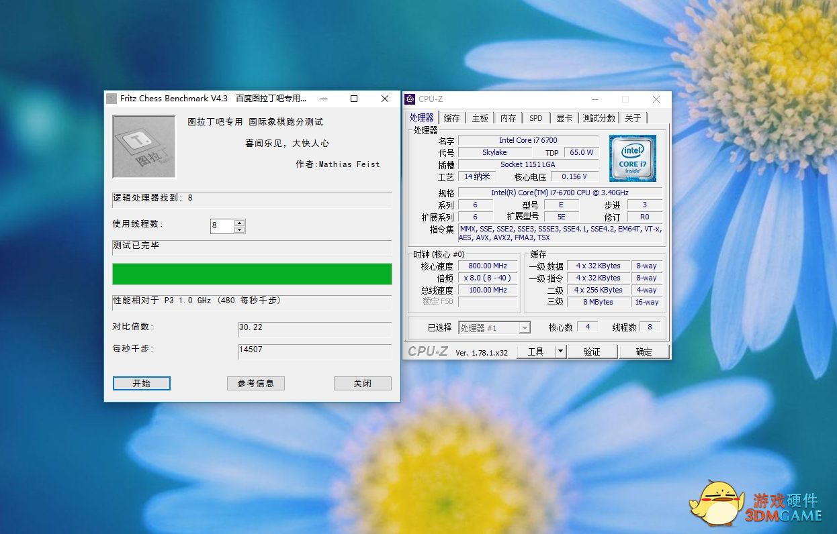This screenshot has width=837, height=534.
Task: Click the 关闭 button in Fritz
Action: (363, 383)
